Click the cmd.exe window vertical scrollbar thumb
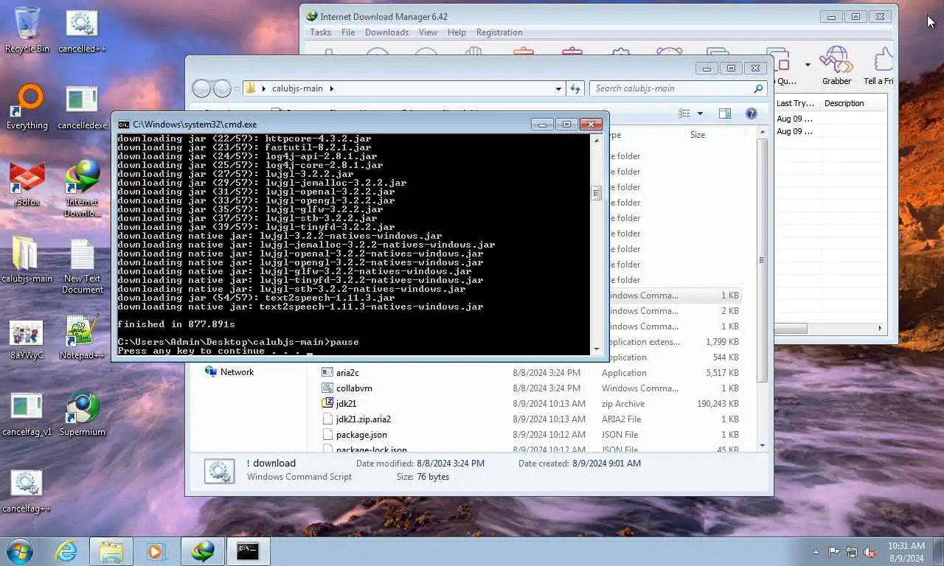The image size is (944, 566). (x=596, y=193)
